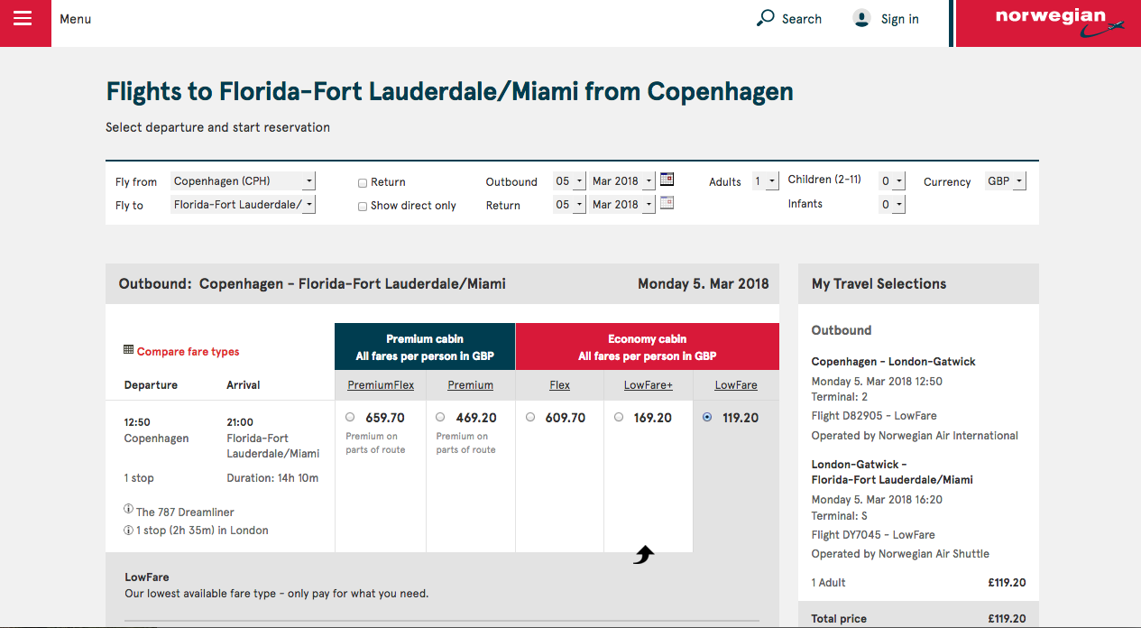Click the Duration: 14h 10m text
Viewport: 1141px width, 628px height.
point(272,478)
